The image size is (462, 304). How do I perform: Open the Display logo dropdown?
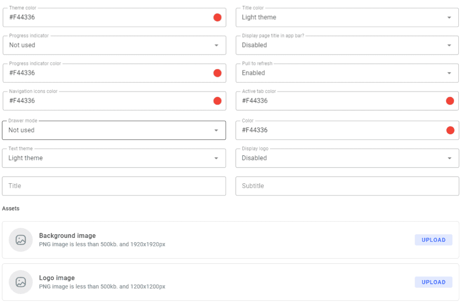[449, 158]
